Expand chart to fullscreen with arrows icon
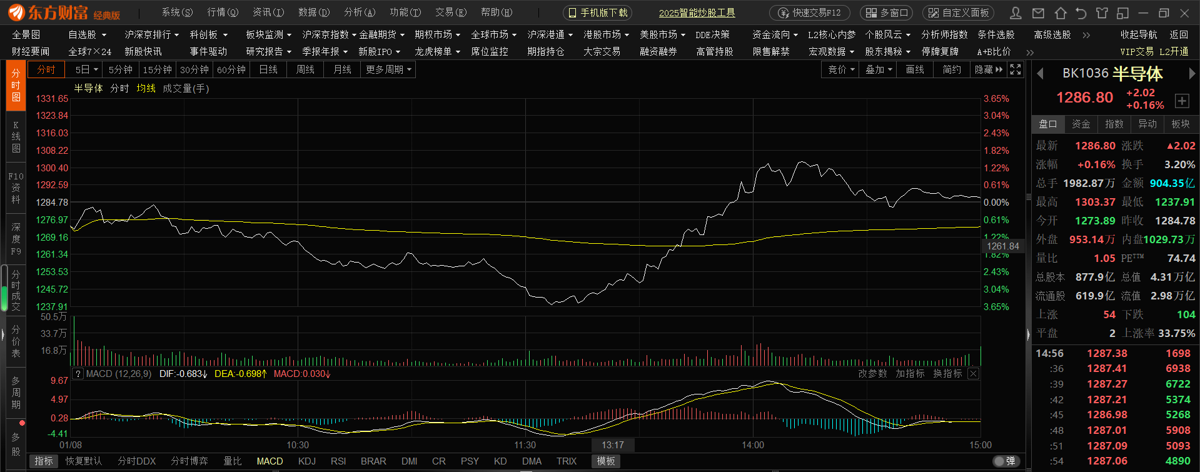 (1016, 69)
